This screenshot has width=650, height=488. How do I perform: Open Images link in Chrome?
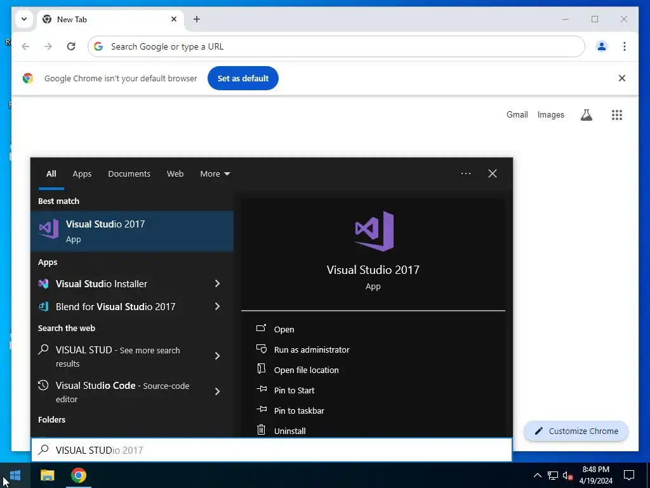[550, 115]
